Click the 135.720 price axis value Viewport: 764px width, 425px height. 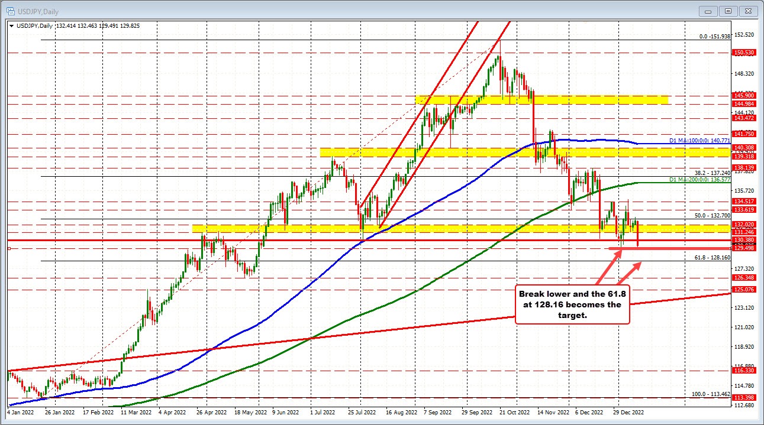[744, 190]
